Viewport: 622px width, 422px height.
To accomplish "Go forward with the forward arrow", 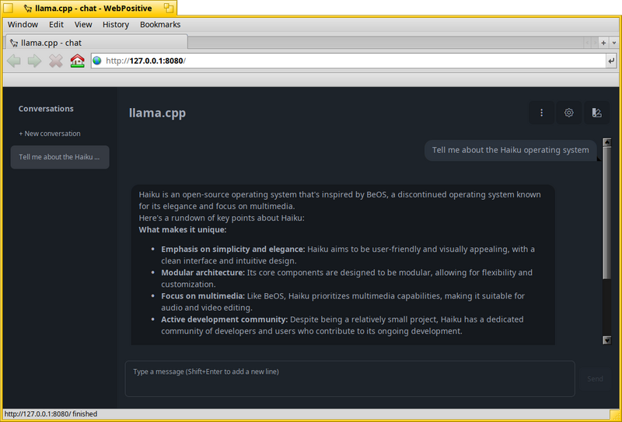I will (x=34, y=61).
